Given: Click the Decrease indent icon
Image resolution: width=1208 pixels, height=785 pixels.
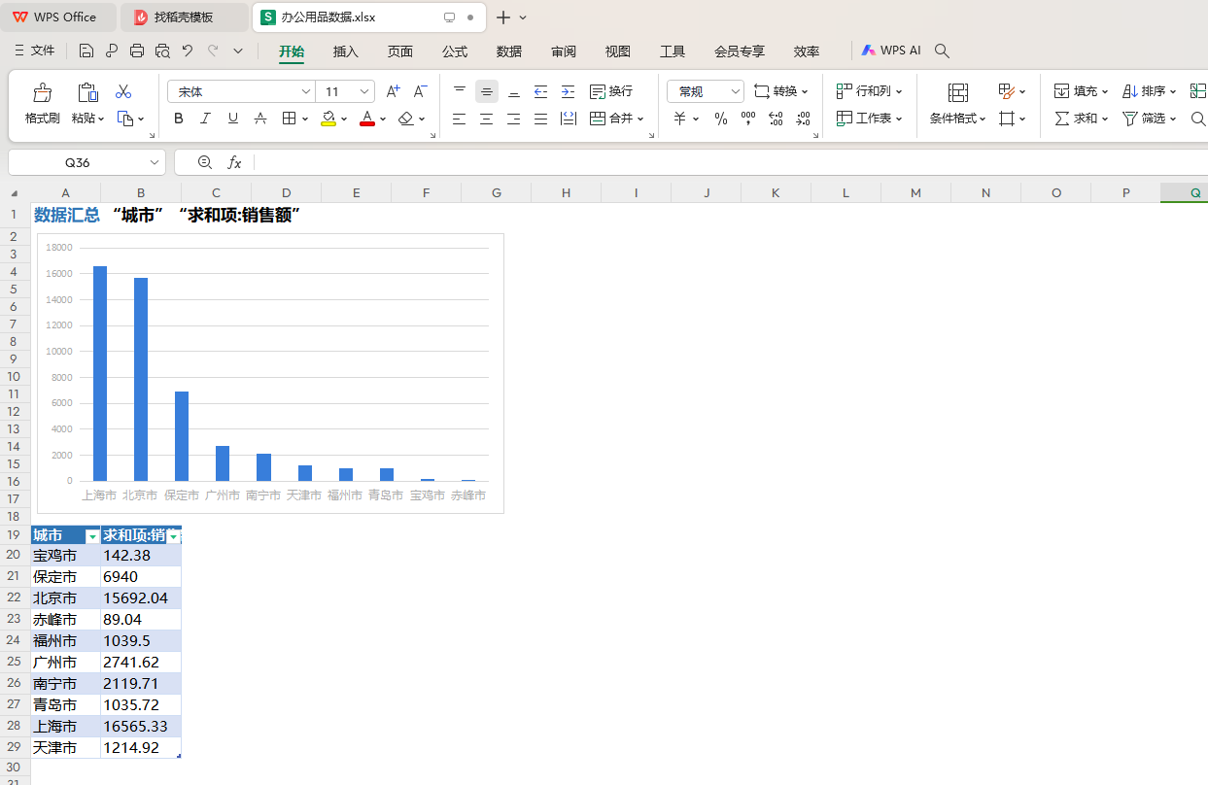Looking at the screenshot, I should tap(541, 91).
